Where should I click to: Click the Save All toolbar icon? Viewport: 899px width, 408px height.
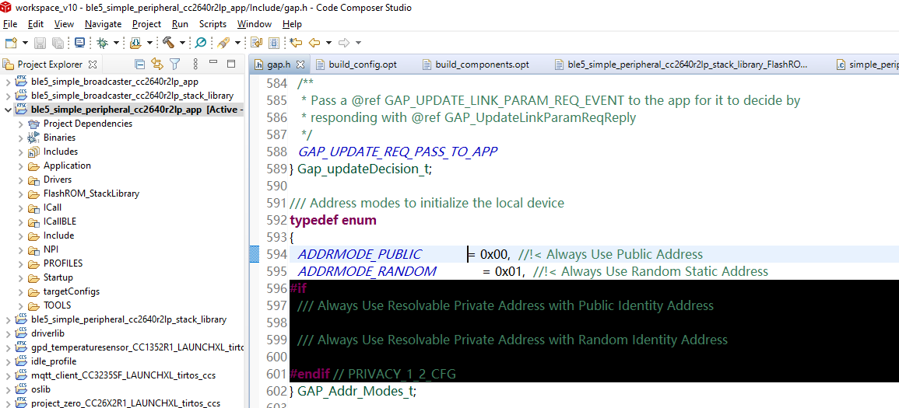point(58,43)
